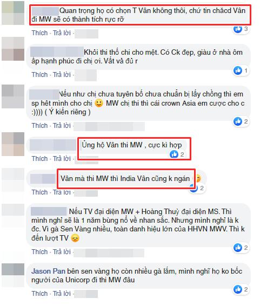
Task: Click 'Thích' under 'Quan trọng họ' comment
Action: 39,33
